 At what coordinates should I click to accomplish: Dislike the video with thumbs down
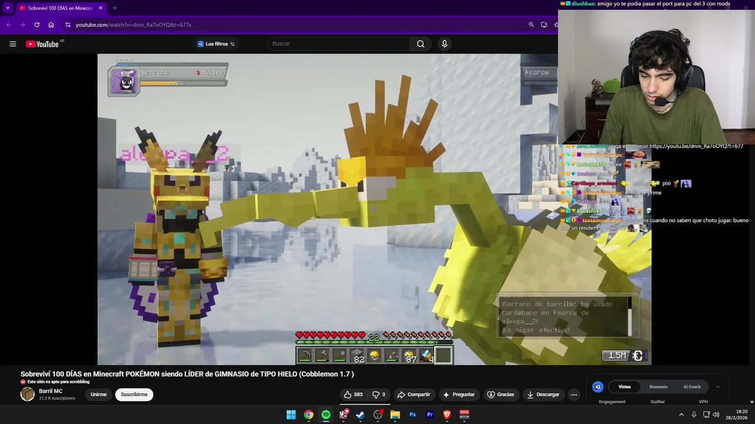[x=379, y=395]
